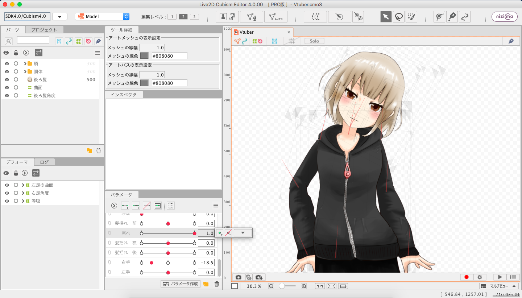Click art mesh line color swatch
The height and width of the screenshot is (298, 522).
(144, 56)
